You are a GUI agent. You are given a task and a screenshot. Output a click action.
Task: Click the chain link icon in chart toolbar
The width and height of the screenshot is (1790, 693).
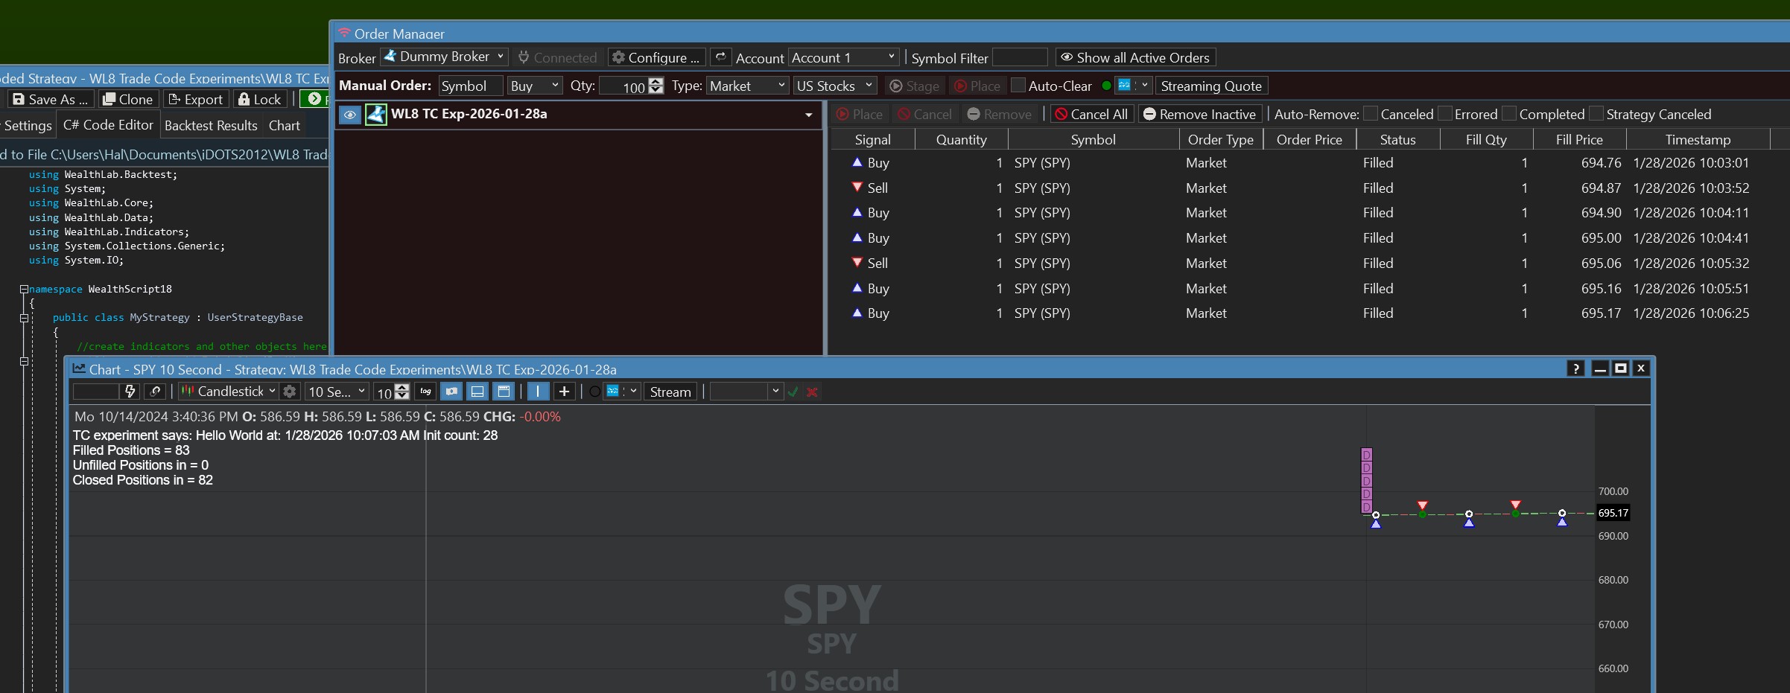(155, 392)
